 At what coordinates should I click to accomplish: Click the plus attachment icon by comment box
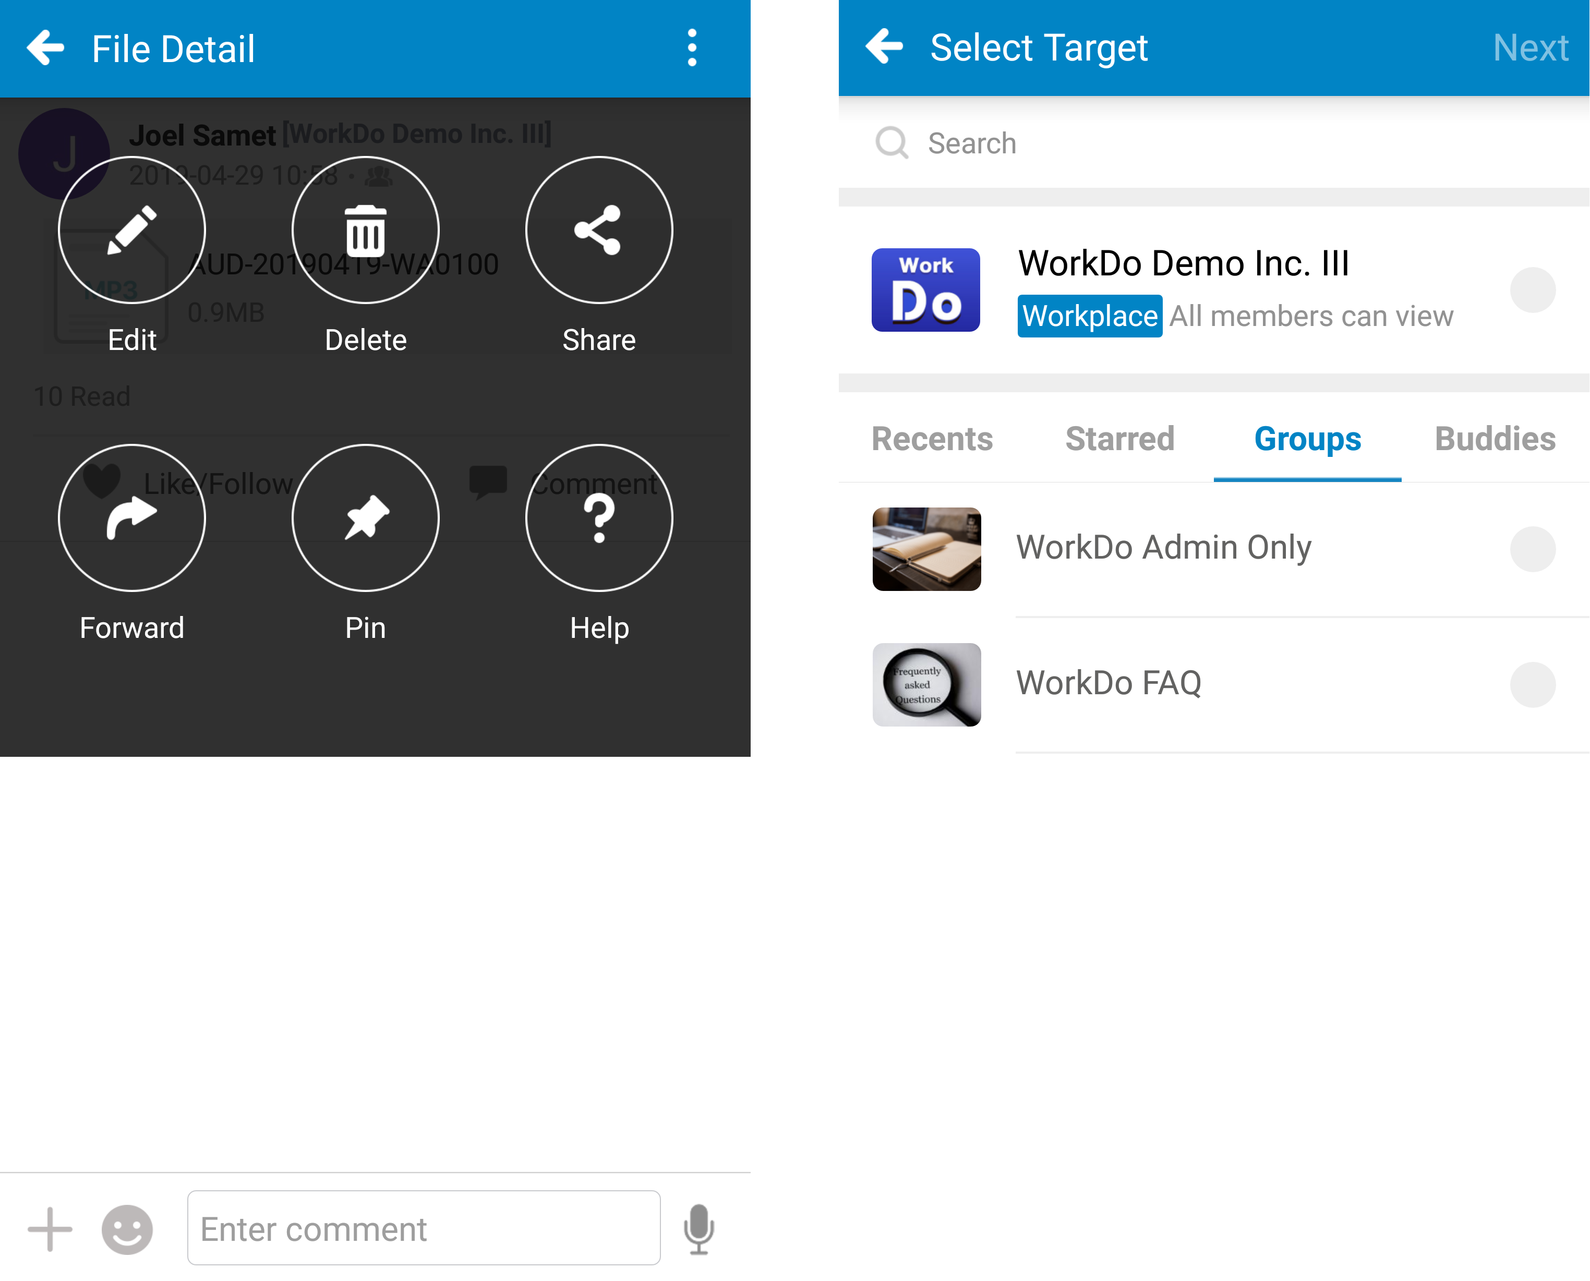click(50, 1229)
